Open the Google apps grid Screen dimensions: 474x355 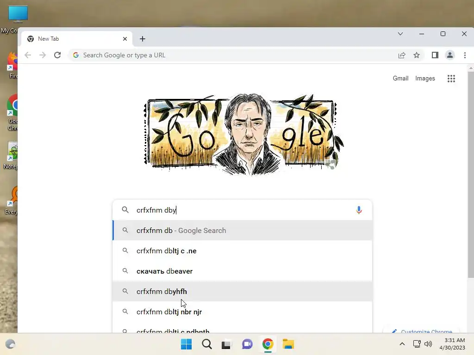[x=451, y=79]
